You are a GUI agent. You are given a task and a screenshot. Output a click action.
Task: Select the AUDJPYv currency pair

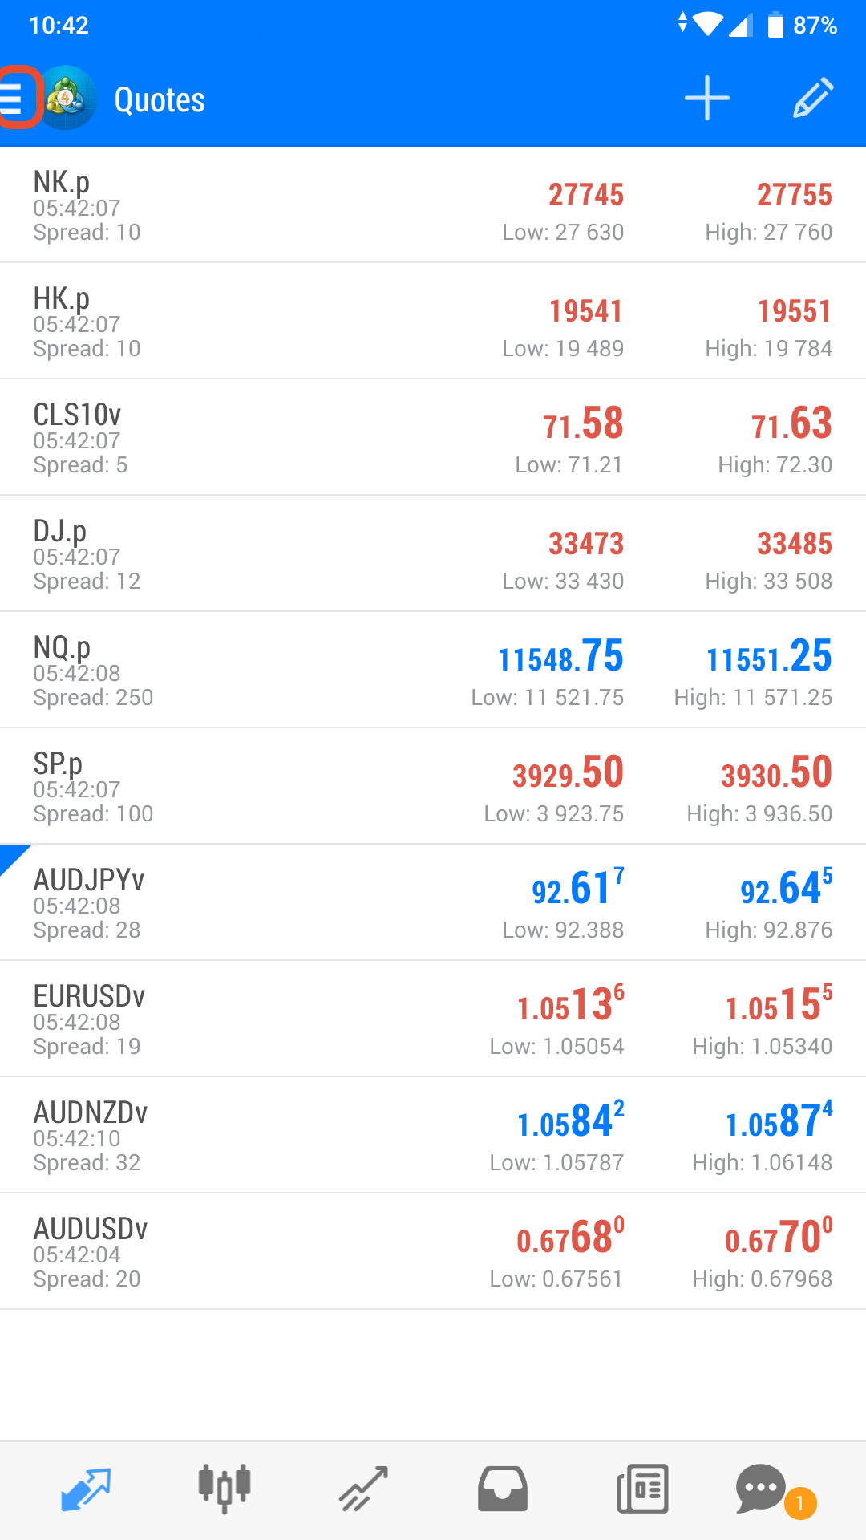(433, 902)
